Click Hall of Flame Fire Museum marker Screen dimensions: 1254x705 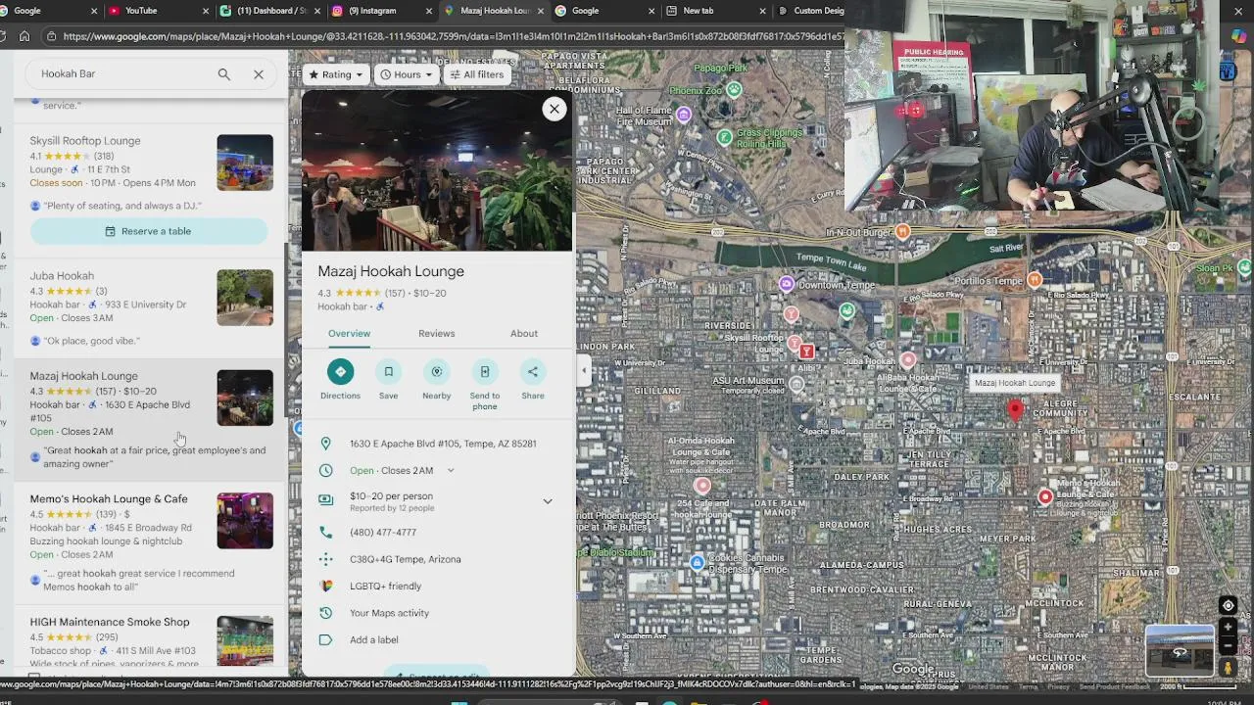pyautogui.click(x=684, y=115)
